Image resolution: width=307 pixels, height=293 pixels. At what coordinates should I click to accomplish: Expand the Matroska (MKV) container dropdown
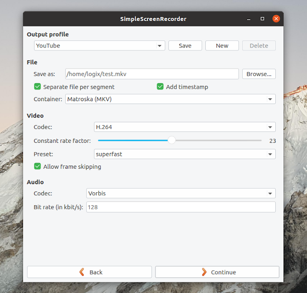pos(170,99)
